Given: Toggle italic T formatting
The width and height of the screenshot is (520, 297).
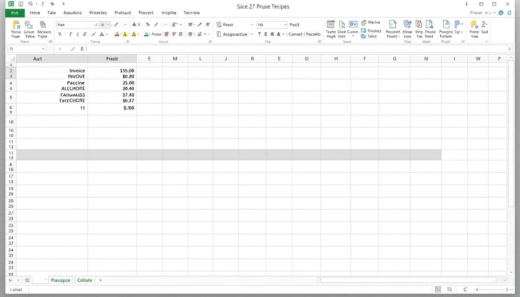Looking at the screenshot, I should pyautogui.click(x=71, y=34).
